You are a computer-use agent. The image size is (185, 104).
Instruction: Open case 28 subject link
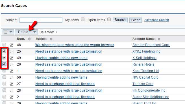(69, 90)
